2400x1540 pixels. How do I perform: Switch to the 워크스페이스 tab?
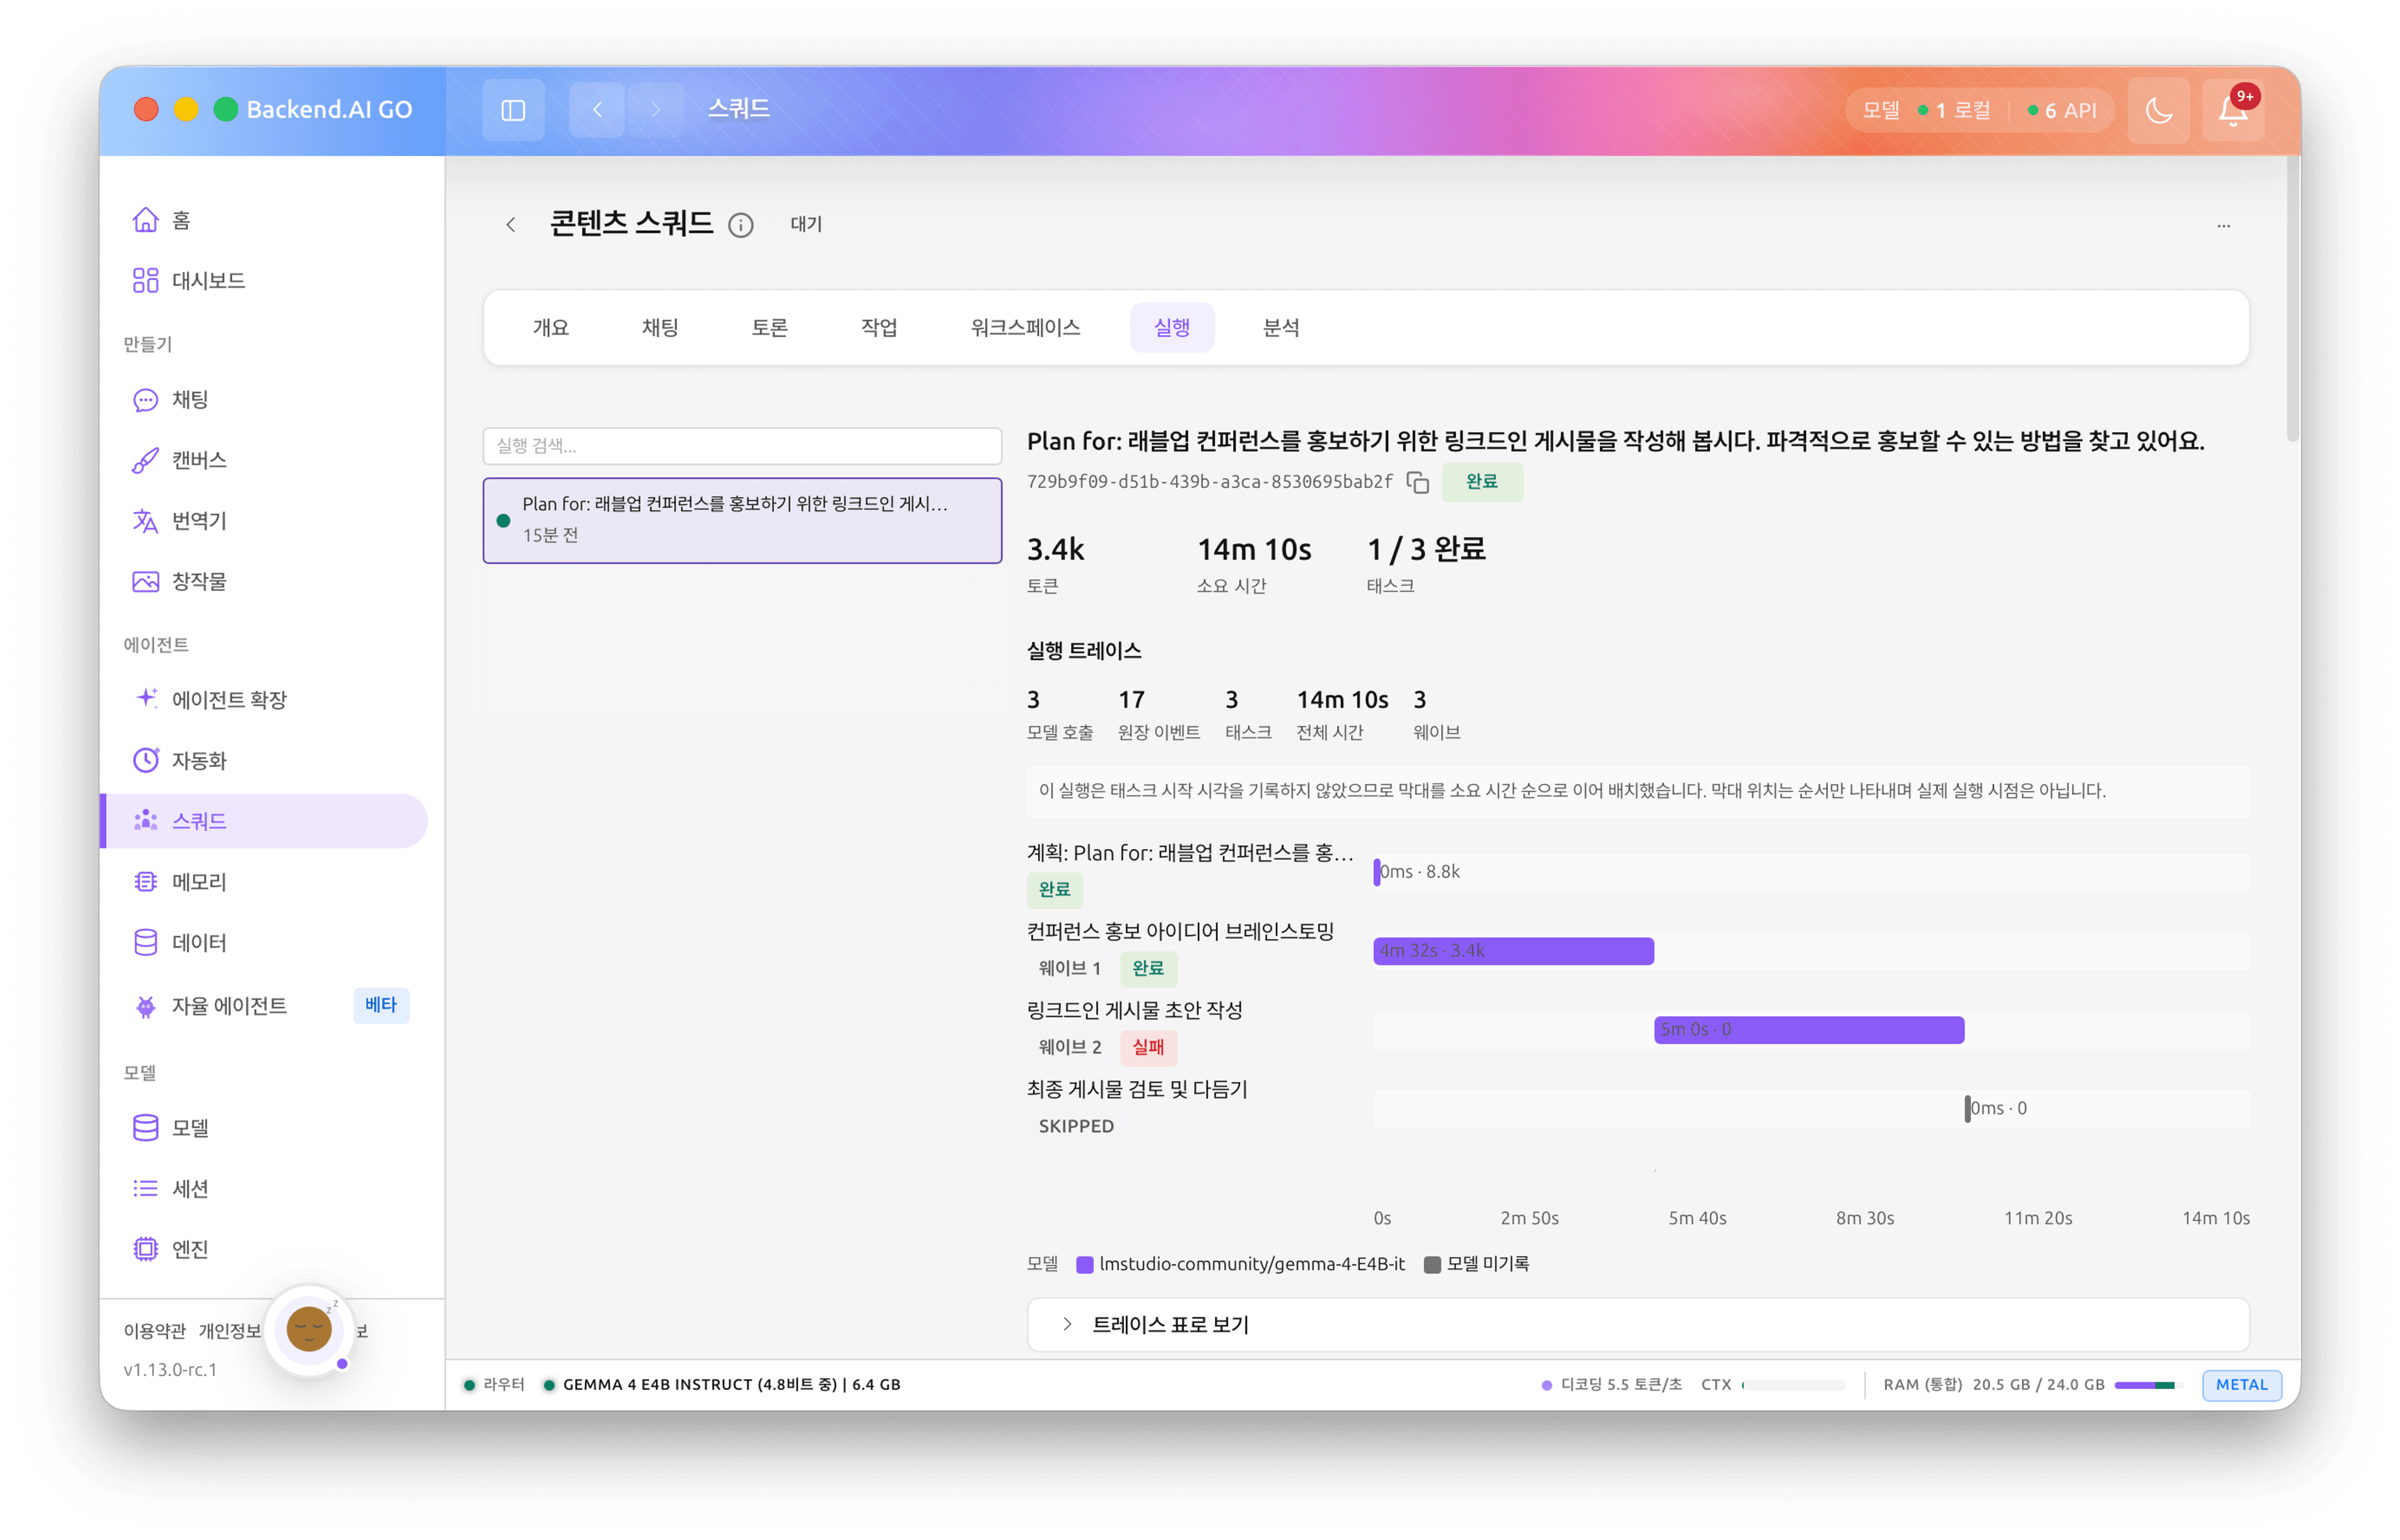tap(1026, 328)
